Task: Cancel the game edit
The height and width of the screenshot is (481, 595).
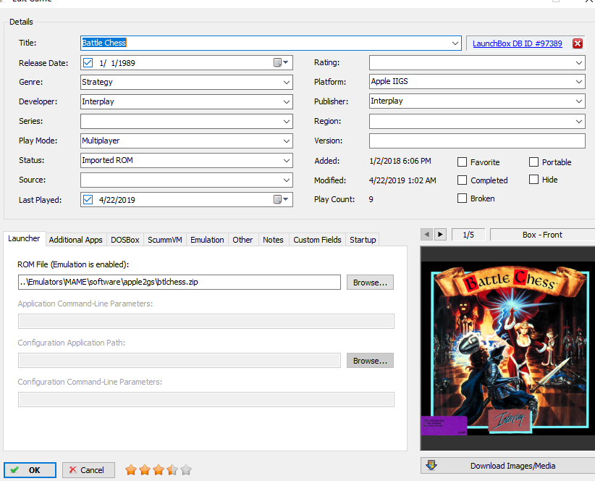Action: [88, 470]
